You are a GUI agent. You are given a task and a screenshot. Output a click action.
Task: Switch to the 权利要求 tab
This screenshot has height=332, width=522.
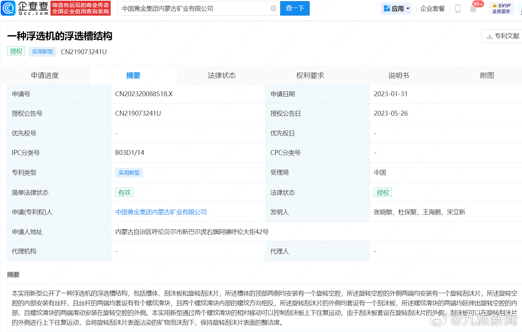(x=310, y=75)
